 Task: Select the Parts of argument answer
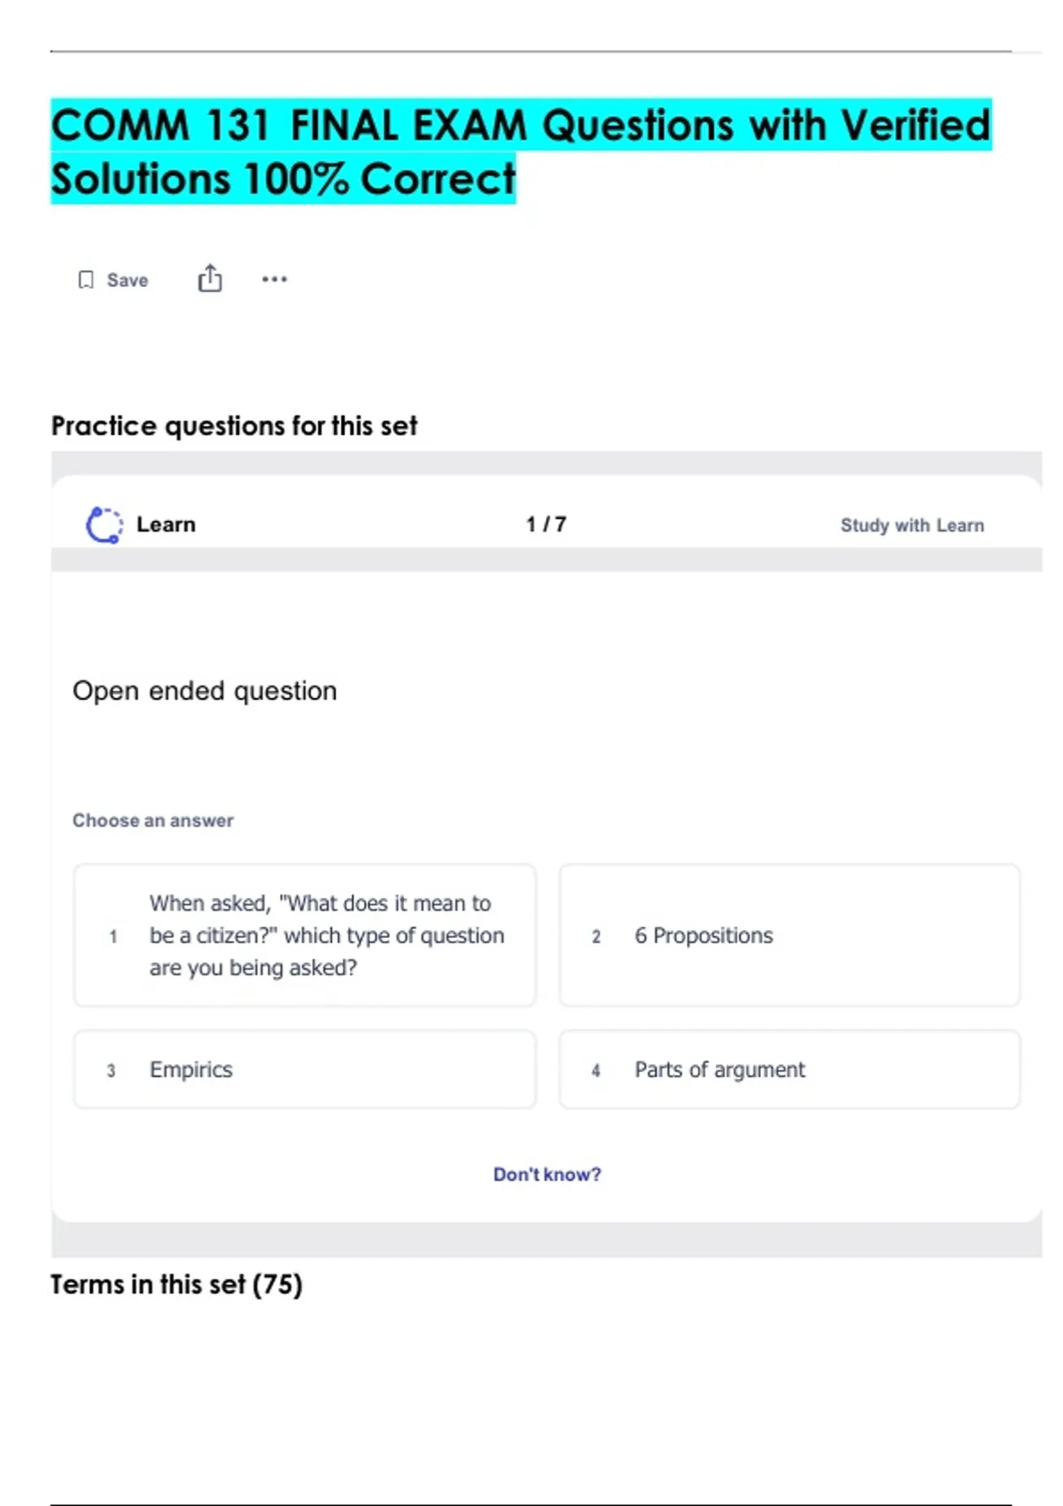pyautogui.click(x=789, y=1069)
